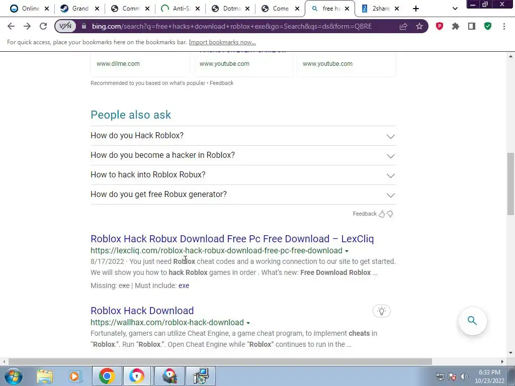
Task: Open Roblox Hack Download result title
Action: click(x=142, y=311)
